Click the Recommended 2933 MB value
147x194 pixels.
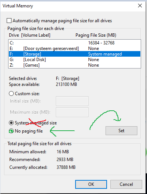65,160
